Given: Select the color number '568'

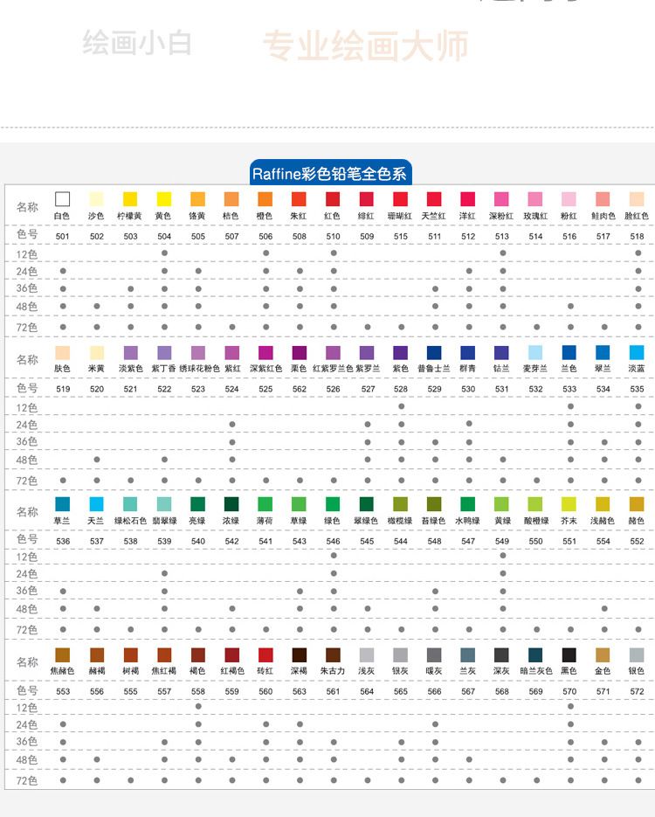Looking at the screenshot, I should (x=502, y=691).
